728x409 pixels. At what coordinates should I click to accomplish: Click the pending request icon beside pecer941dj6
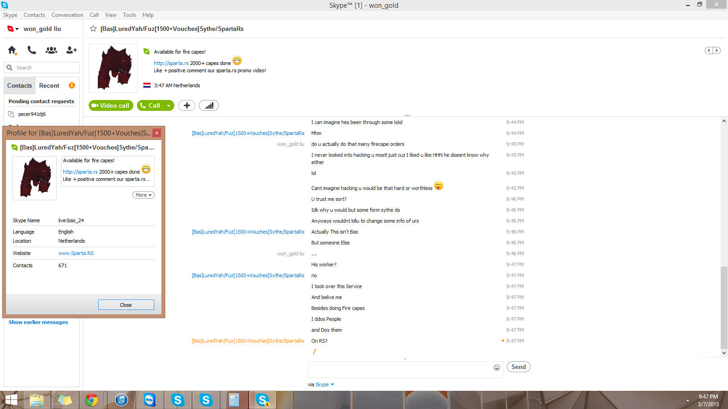coord(11,114)
